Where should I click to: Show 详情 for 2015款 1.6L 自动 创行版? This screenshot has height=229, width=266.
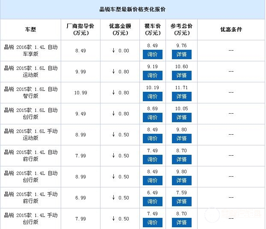(x=181, y=118)
